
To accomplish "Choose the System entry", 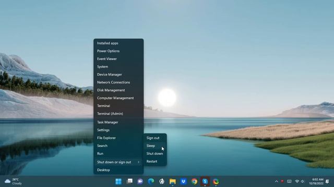I will 118,67.
